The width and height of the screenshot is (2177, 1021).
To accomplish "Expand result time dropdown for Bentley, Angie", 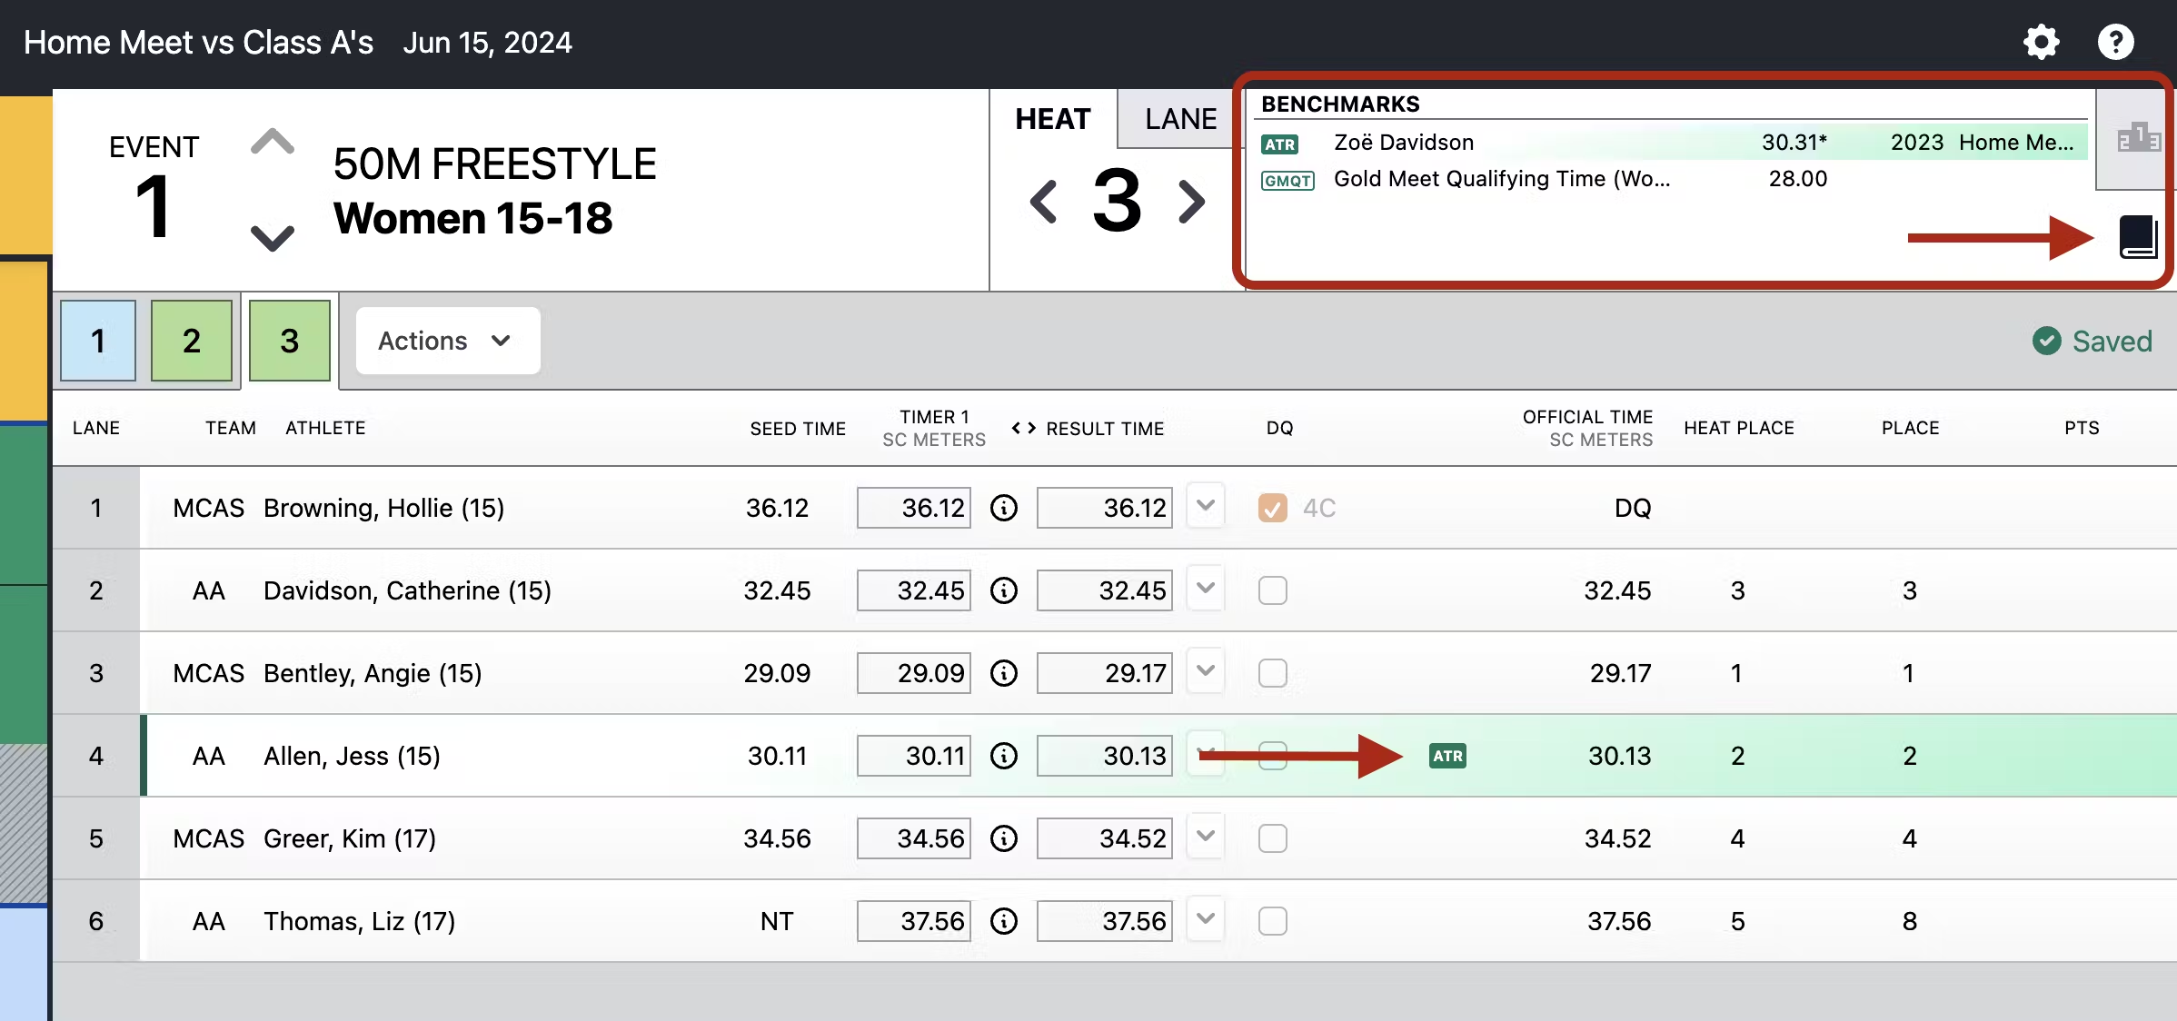I will click(x=1206, y=671).
